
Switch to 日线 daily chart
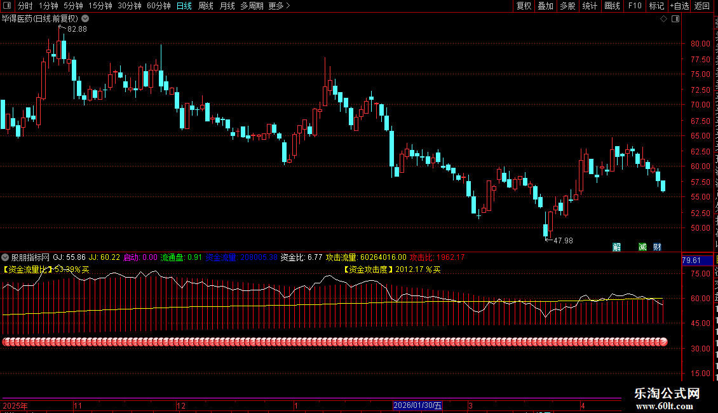pyautogui.click(x=184, y=6)
